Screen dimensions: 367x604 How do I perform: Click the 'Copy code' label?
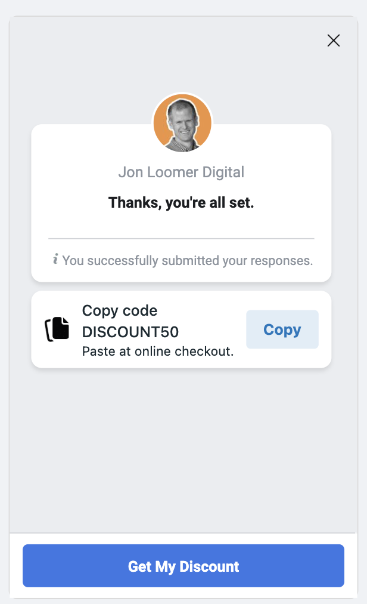pos(119,310)
